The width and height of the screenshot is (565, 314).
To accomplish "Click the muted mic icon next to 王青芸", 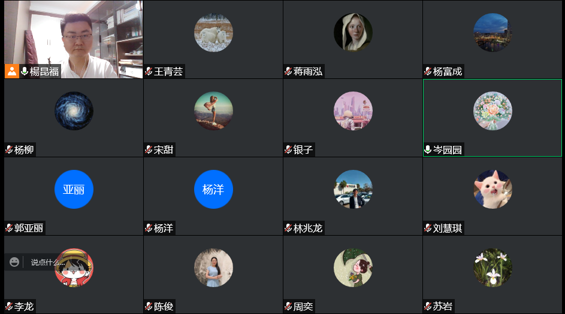I will 149,71.
